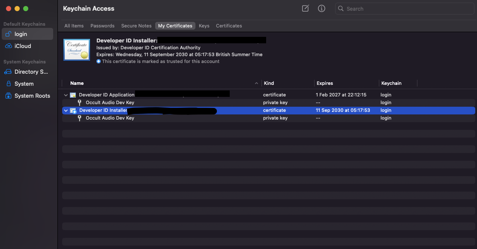Viewport: 477px width, 249px height.
Task: Click the magnifying glass search icon
Action: tap(341, 9)
